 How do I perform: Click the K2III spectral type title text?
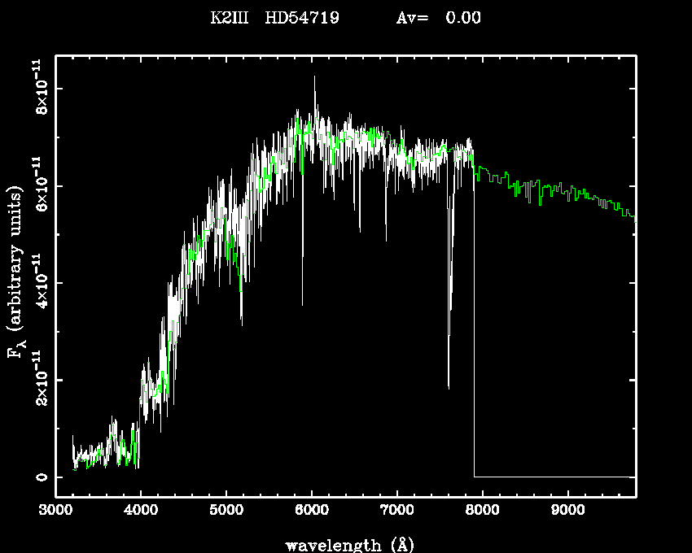pyautogui.click(x=230, y=19)
